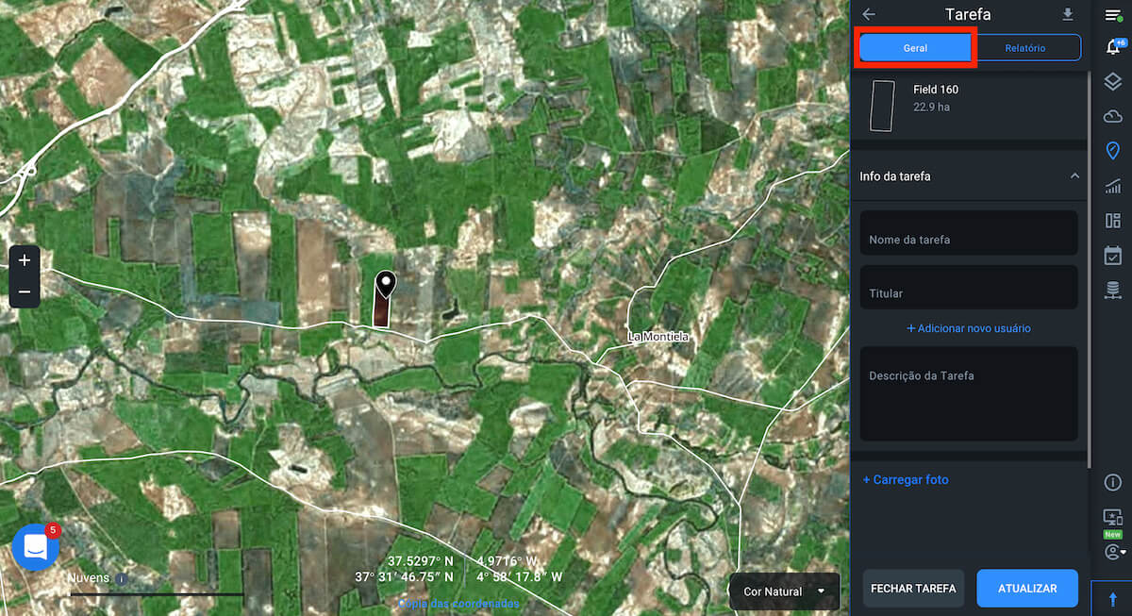
Task: Open the layers panel icon
Action: point(1112,82)
